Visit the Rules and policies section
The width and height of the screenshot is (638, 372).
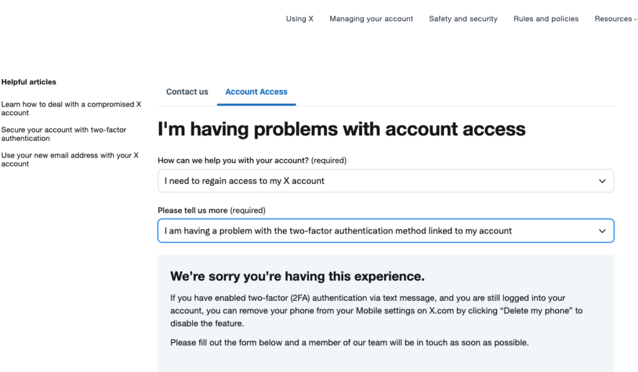[x=546, y=19]
